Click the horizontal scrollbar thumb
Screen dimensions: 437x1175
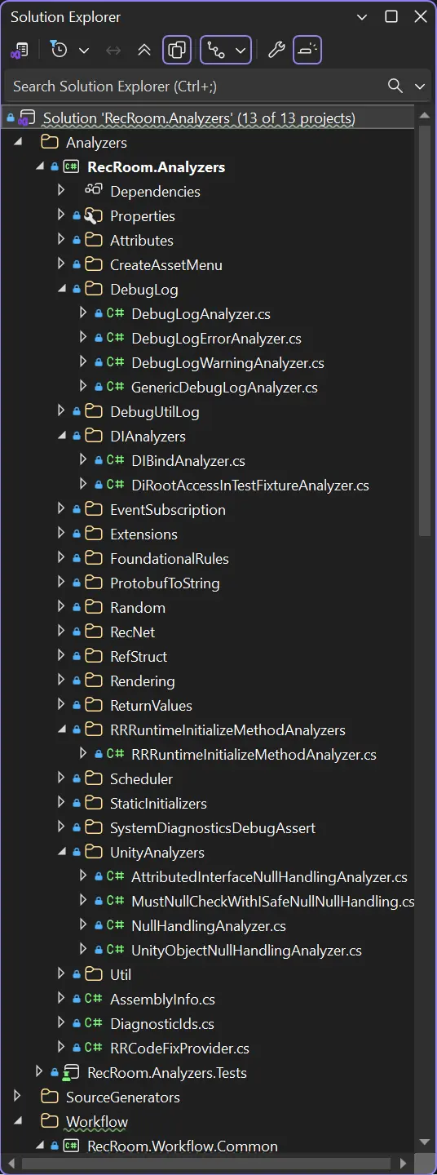click(204, 1163)
